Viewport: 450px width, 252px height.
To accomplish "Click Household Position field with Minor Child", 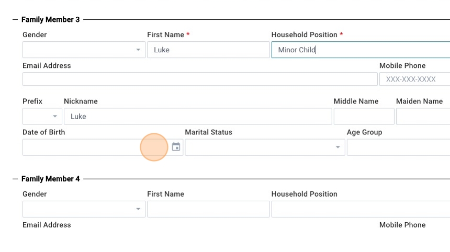I will pos(360,50).
